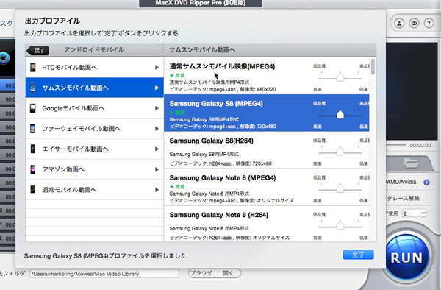The width and height of the screenshot is (441, 290).
Task: Expand the エイサーモバイル動画へ arrow
Action: point(157,149)
